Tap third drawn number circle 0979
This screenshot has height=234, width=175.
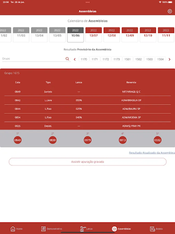[x=88, y=140]
